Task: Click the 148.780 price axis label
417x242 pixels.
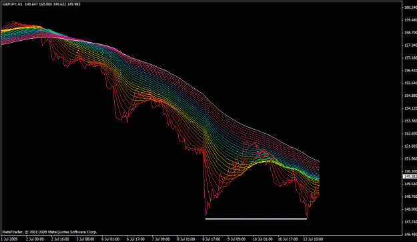Action: [410, 197]
